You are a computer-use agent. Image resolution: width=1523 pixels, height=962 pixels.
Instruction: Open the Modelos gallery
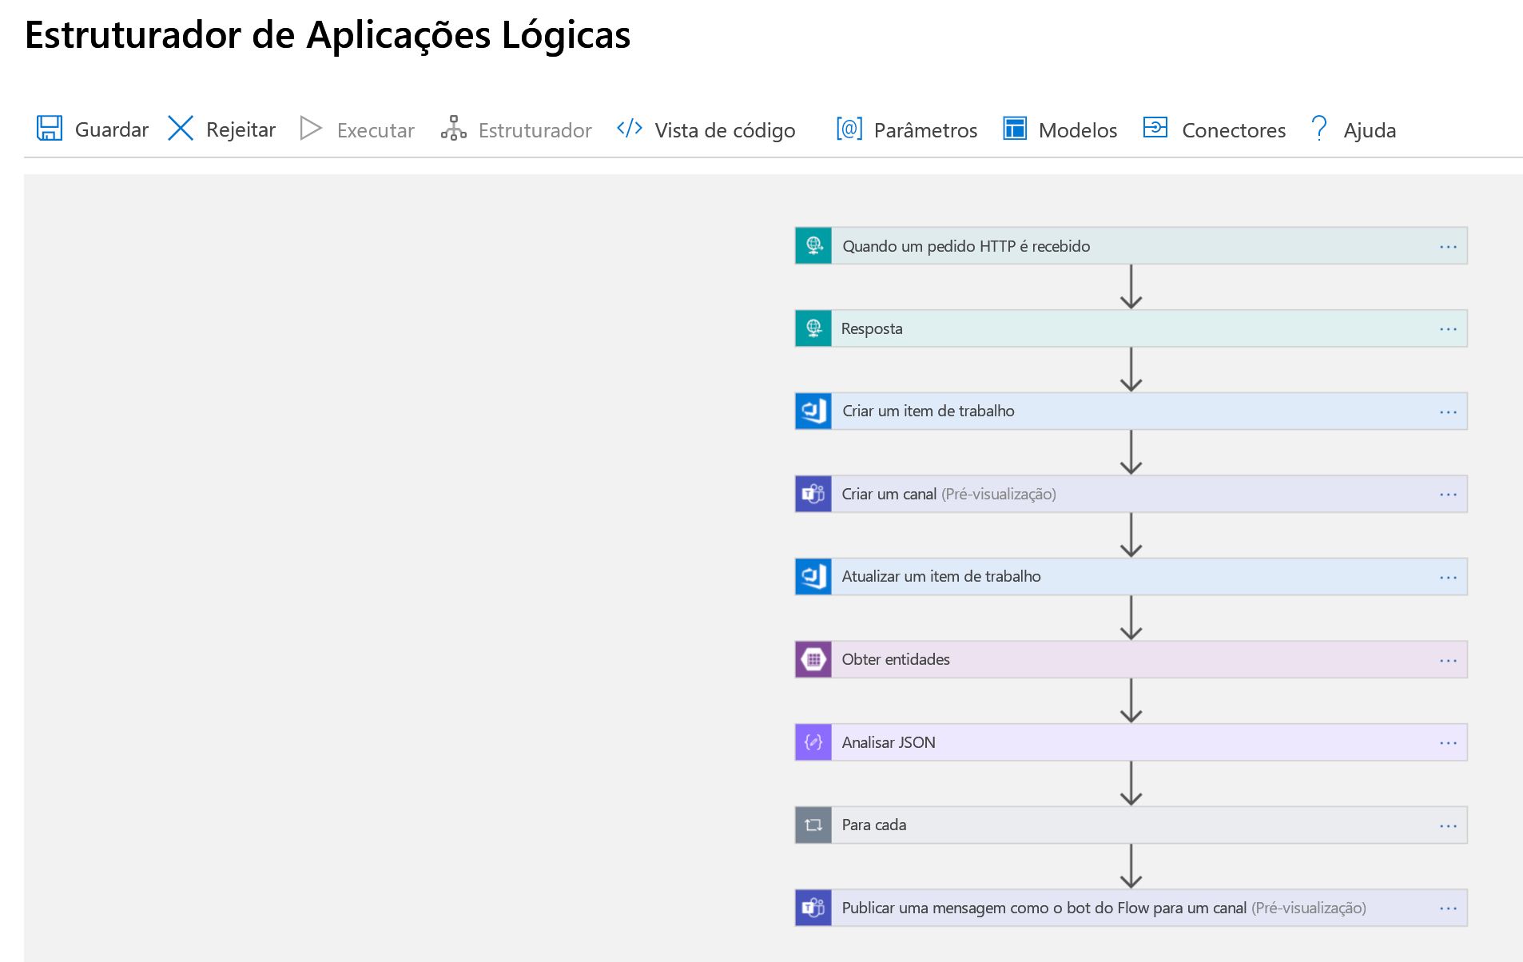[x=1060, y=129]
